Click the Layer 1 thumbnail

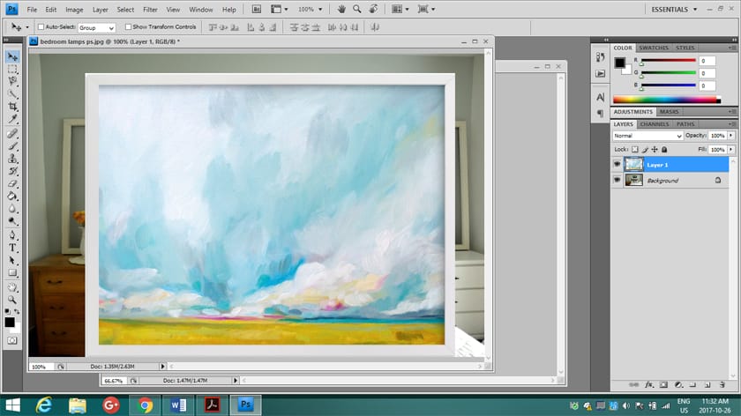[633, 164]
